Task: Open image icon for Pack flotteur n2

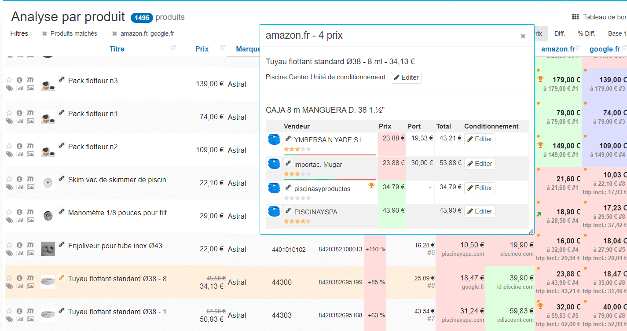Action: (30, 154)
